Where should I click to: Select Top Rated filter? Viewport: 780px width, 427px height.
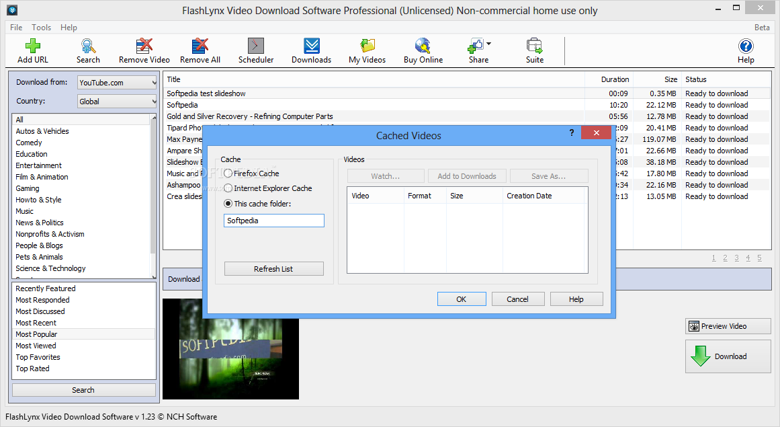pos(83,368)
